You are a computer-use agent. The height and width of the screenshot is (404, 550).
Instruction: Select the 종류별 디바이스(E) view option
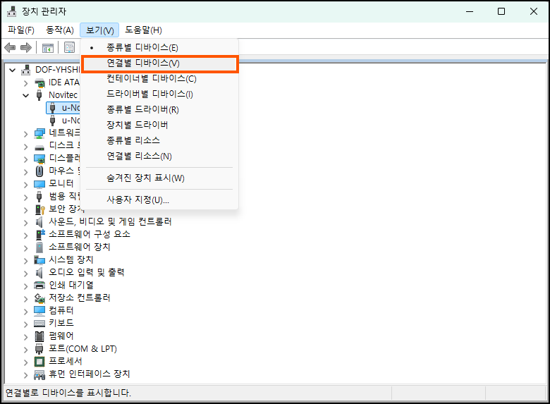click(x=142, y=47)
